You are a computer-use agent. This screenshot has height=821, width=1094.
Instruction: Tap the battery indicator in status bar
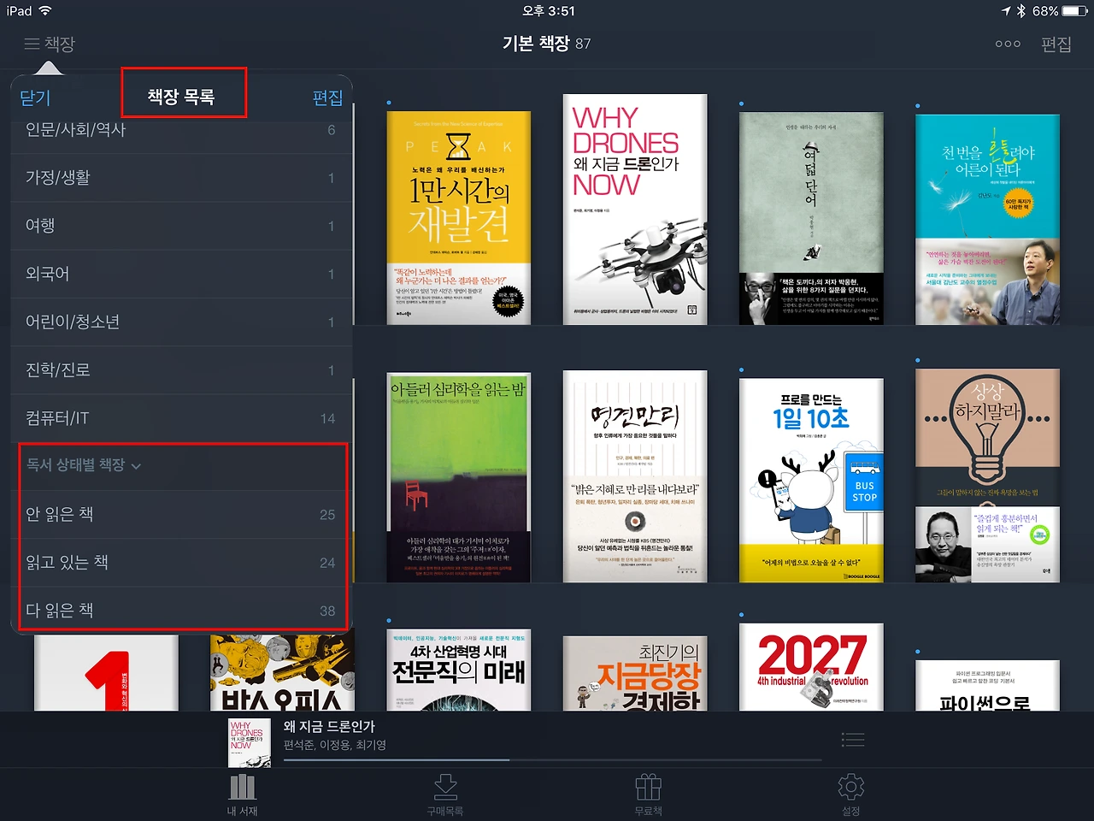coord(1075,11)
